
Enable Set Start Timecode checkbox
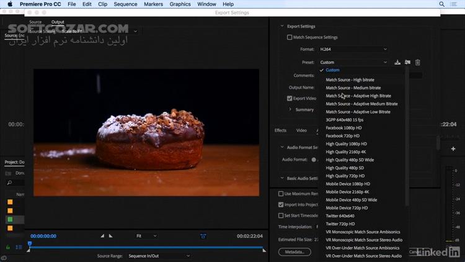point(281,215)
